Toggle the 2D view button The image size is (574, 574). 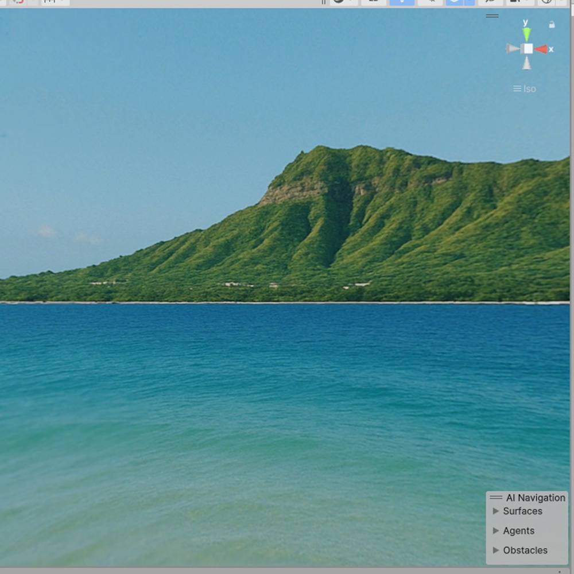(x=374, y=2)
